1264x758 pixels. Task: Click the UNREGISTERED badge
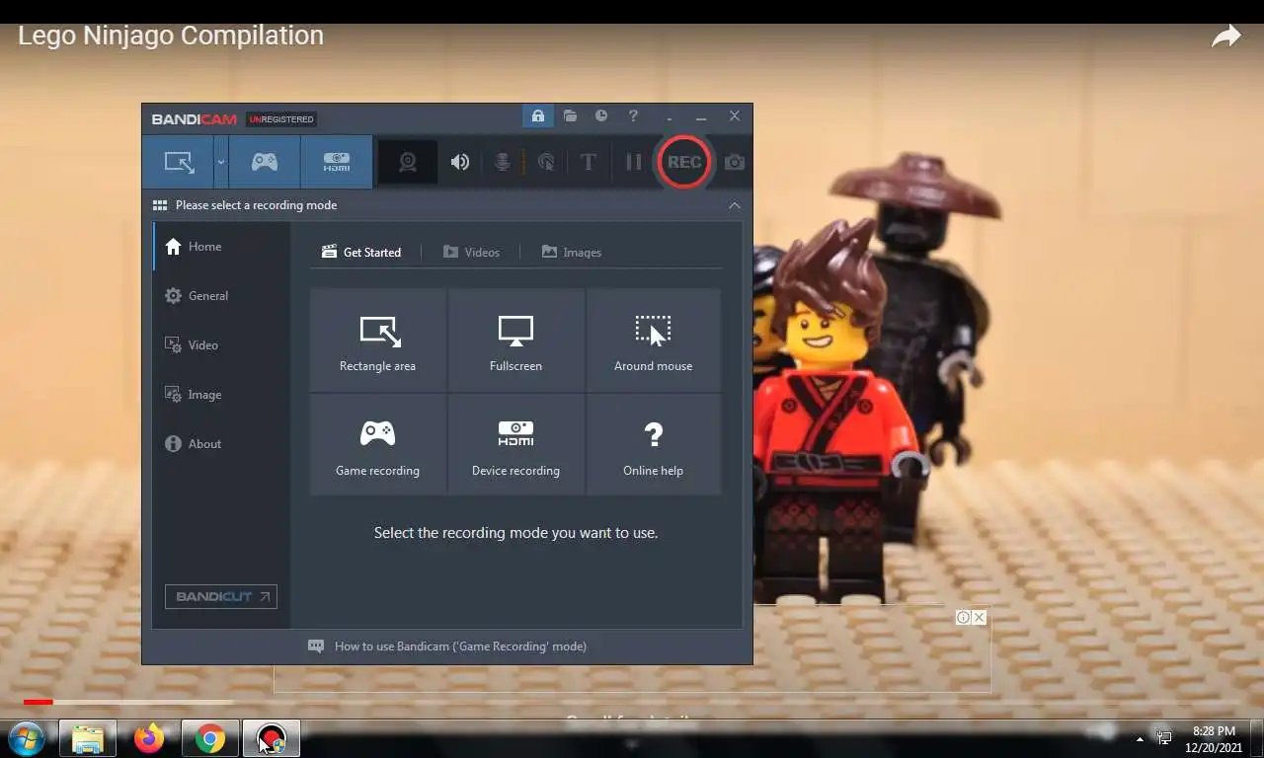pyautogui.click(x=280, y=119)
